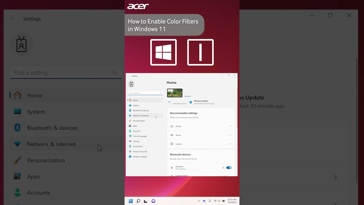Open Network & internet icon in sharp Settings sidebar
The width and height of the screenshot is (364, 205).
click(x=130, y=116)
